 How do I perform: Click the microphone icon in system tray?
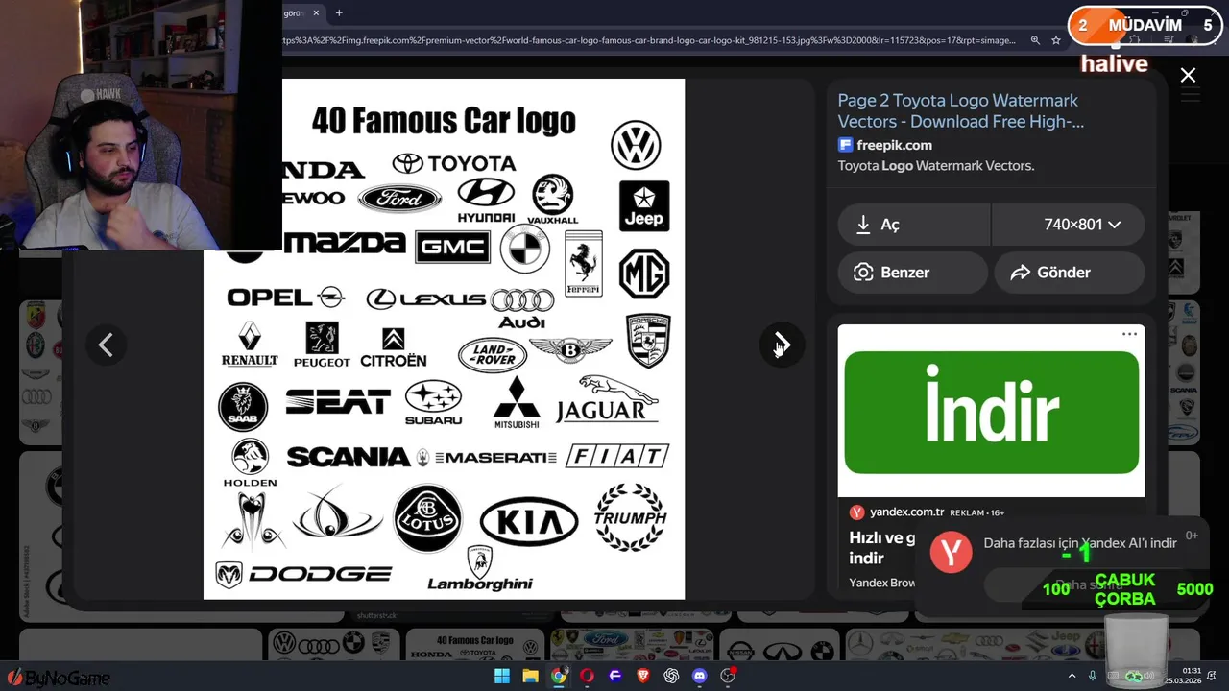tap(1093, 676)
